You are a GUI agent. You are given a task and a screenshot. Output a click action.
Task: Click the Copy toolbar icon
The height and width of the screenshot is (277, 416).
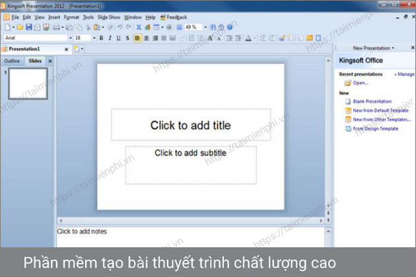pyautogui.click(x=79, y=27)
